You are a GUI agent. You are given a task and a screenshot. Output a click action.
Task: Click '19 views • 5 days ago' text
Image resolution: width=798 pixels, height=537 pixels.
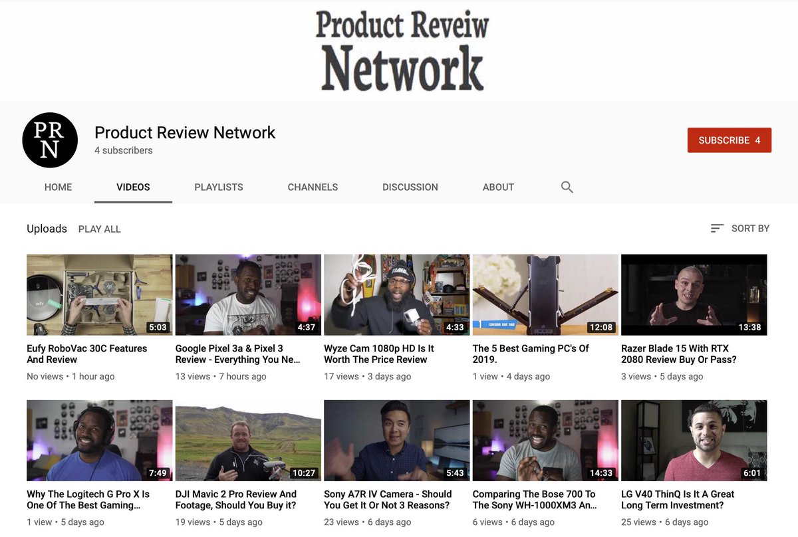click(219, 522)
